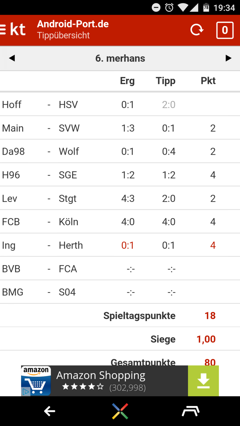Tap the BMG - S04 match row
Screen dimensions: 240x426
[x=120, y=292]
